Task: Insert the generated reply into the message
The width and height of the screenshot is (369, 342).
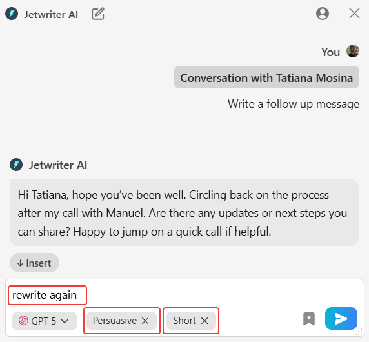Action: [x=34, y=263]
